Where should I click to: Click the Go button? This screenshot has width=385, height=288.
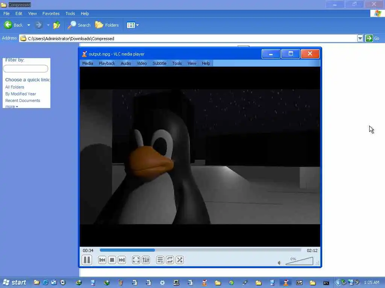373,39
